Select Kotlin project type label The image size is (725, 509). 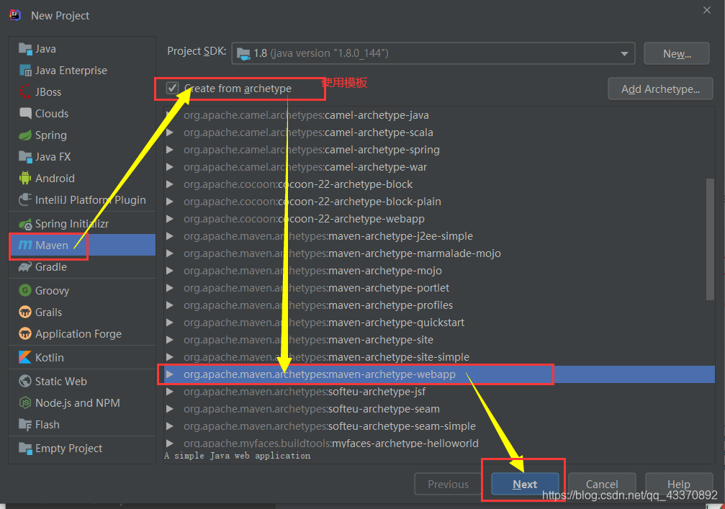click(50, 357)
